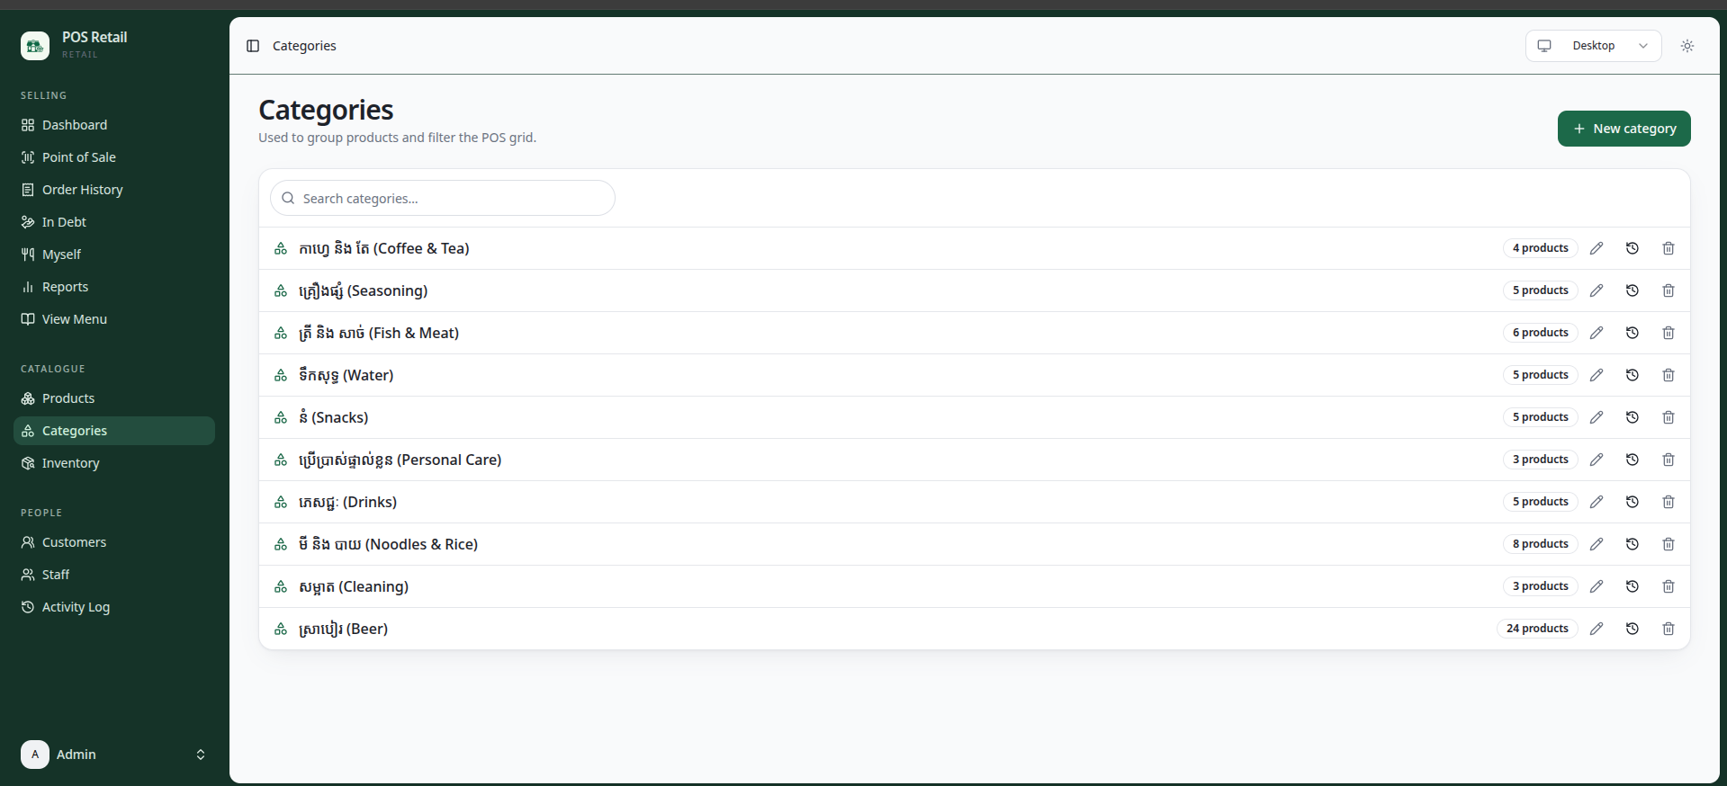This screenshot has height=786, width=1727.
Task: Select the Coffee & Tea row name
Action: [384, 248]
